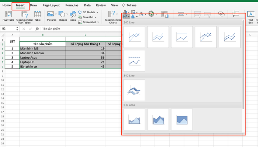Click the chart gallery vertical scrollbar
Image resolution: width=258 pixels, height=147 pixels.
click(x=243, y=65)
